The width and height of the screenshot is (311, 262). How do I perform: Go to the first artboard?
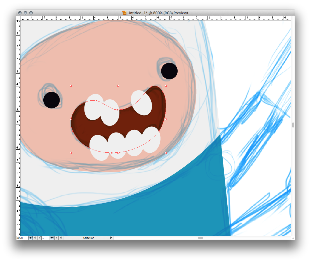click(x=35, y=238)
